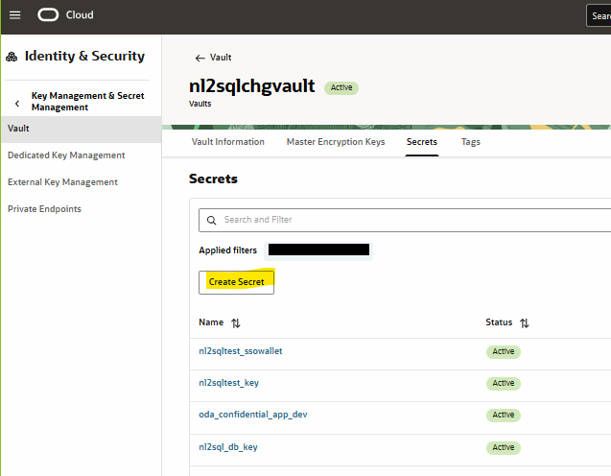Switch to Master Encryption Keys tab

point(336,142)
